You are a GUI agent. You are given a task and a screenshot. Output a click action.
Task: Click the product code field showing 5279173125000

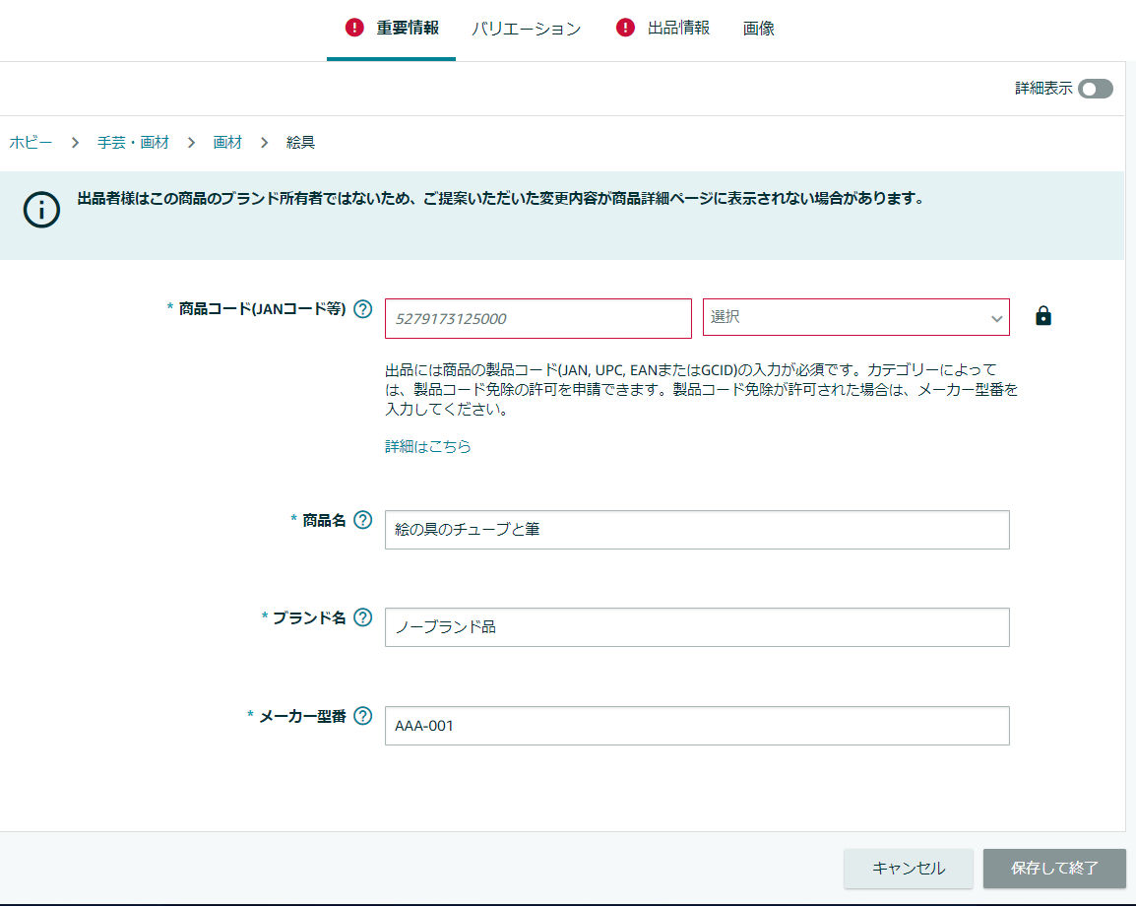tap(538, 318)
